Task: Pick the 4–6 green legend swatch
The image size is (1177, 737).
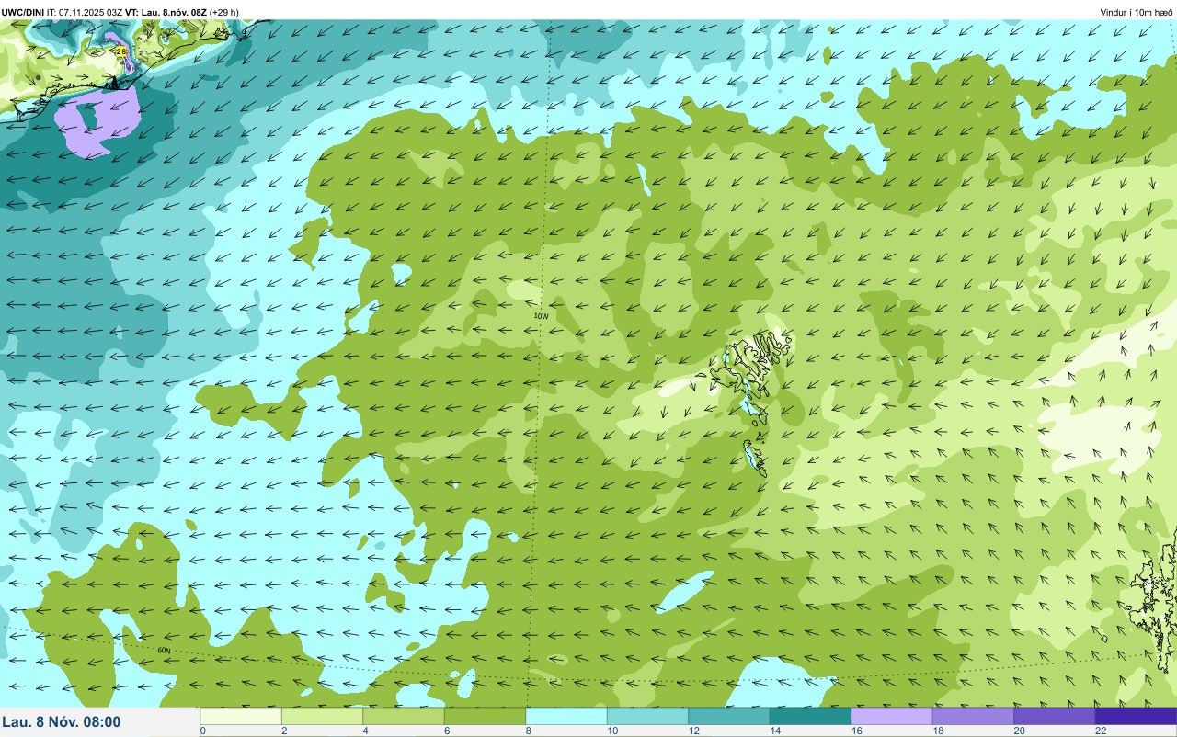Action: pos(404,716)
